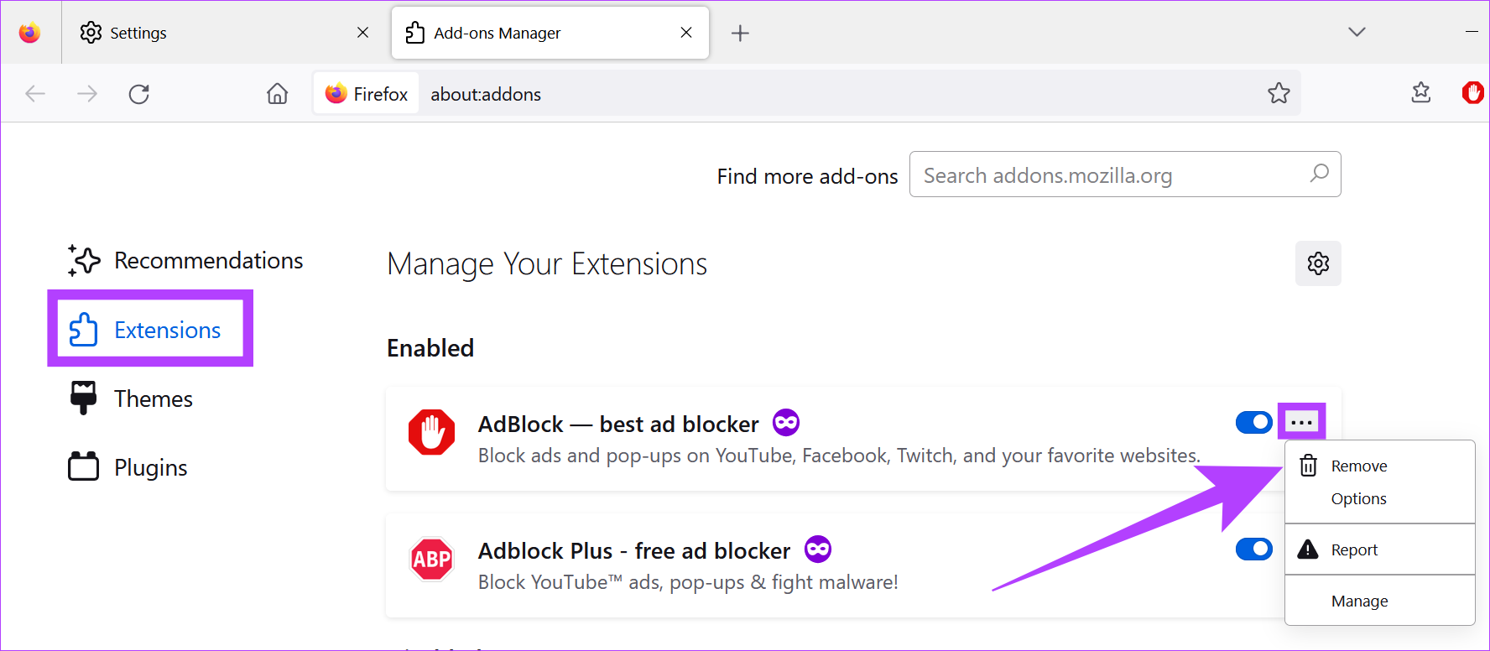Click the extensions settings gear icon

click(x=1317, y=263)
